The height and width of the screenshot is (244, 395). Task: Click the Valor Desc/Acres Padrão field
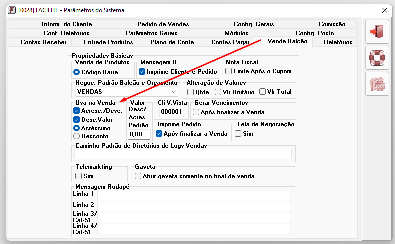[x=139, y=134]
